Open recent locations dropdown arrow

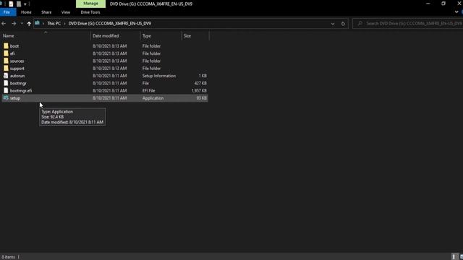pyautogui.click(x=22, y=24)
